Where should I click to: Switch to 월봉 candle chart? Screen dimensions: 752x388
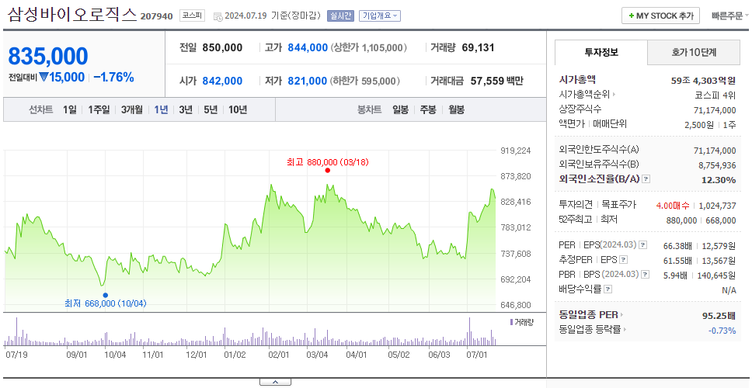(457, 109)
